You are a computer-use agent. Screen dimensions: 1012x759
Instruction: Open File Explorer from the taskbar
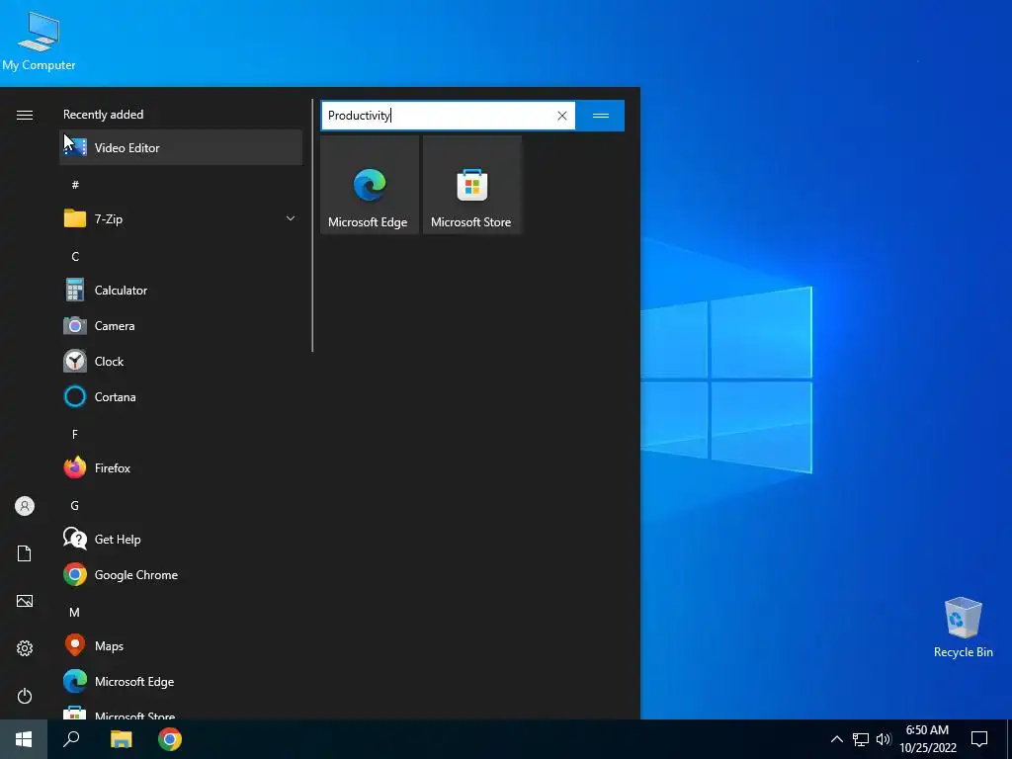pos(121,739)
